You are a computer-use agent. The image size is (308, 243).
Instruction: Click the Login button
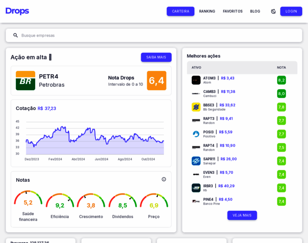point(291,11)
